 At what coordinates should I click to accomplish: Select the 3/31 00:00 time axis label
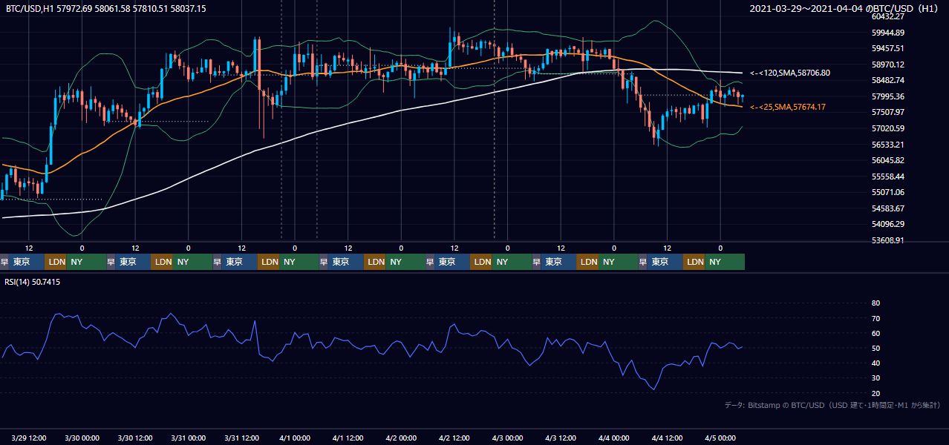point(189,438)
